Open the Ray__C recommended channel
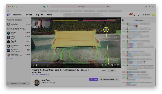Viewport: 162px width, 94px height. point(18,42)
